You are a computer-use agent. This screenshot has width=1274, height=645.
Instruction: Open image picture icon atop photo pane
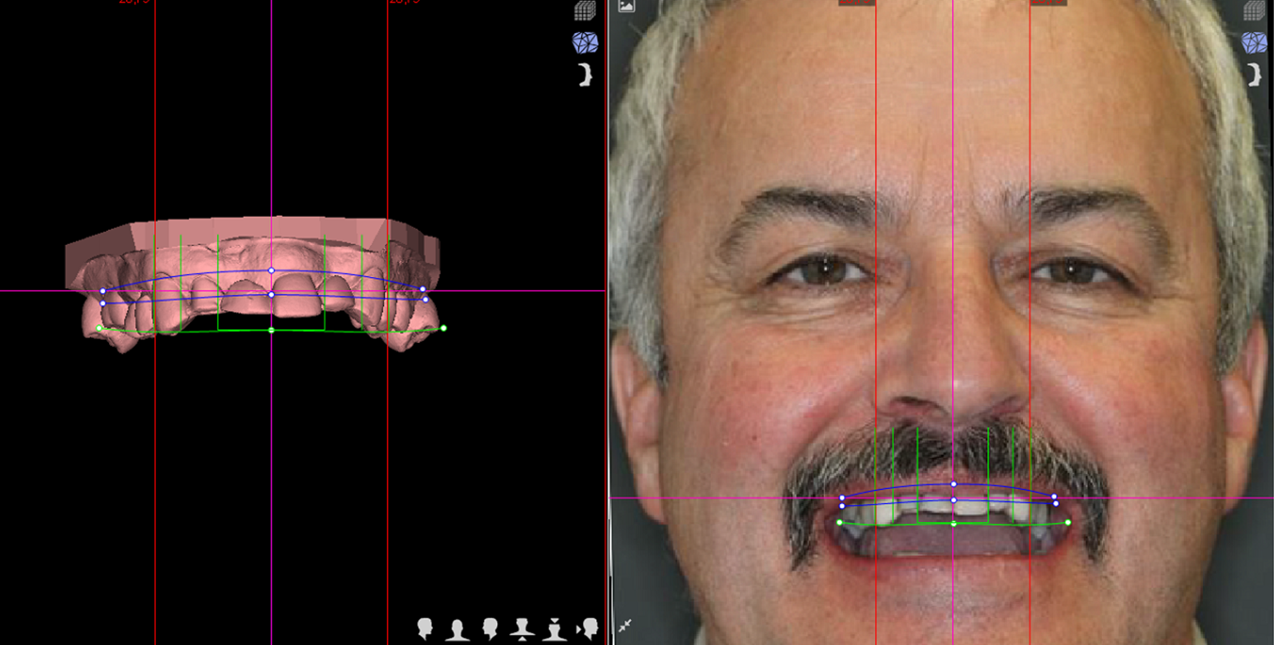pos(626,6)
